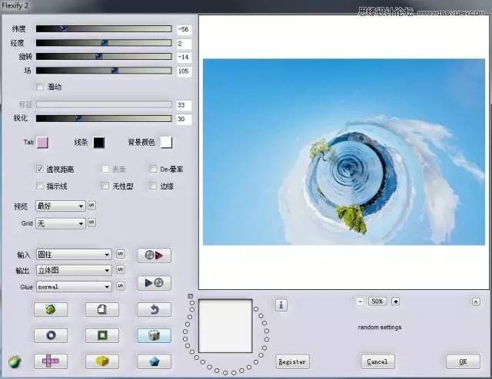Click the 旋转 rotation slider
The image size is (492, 379).
104,56
